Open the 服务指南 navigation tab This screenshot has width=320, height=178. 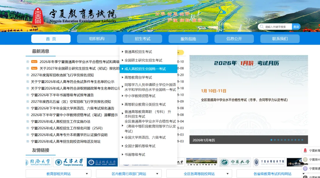click(x=188, y=39)
